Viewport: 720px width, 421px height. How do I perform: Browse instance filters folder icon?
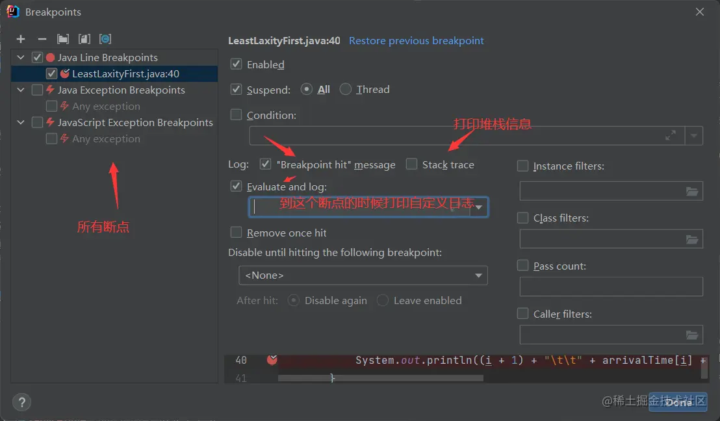pos(692,192)
